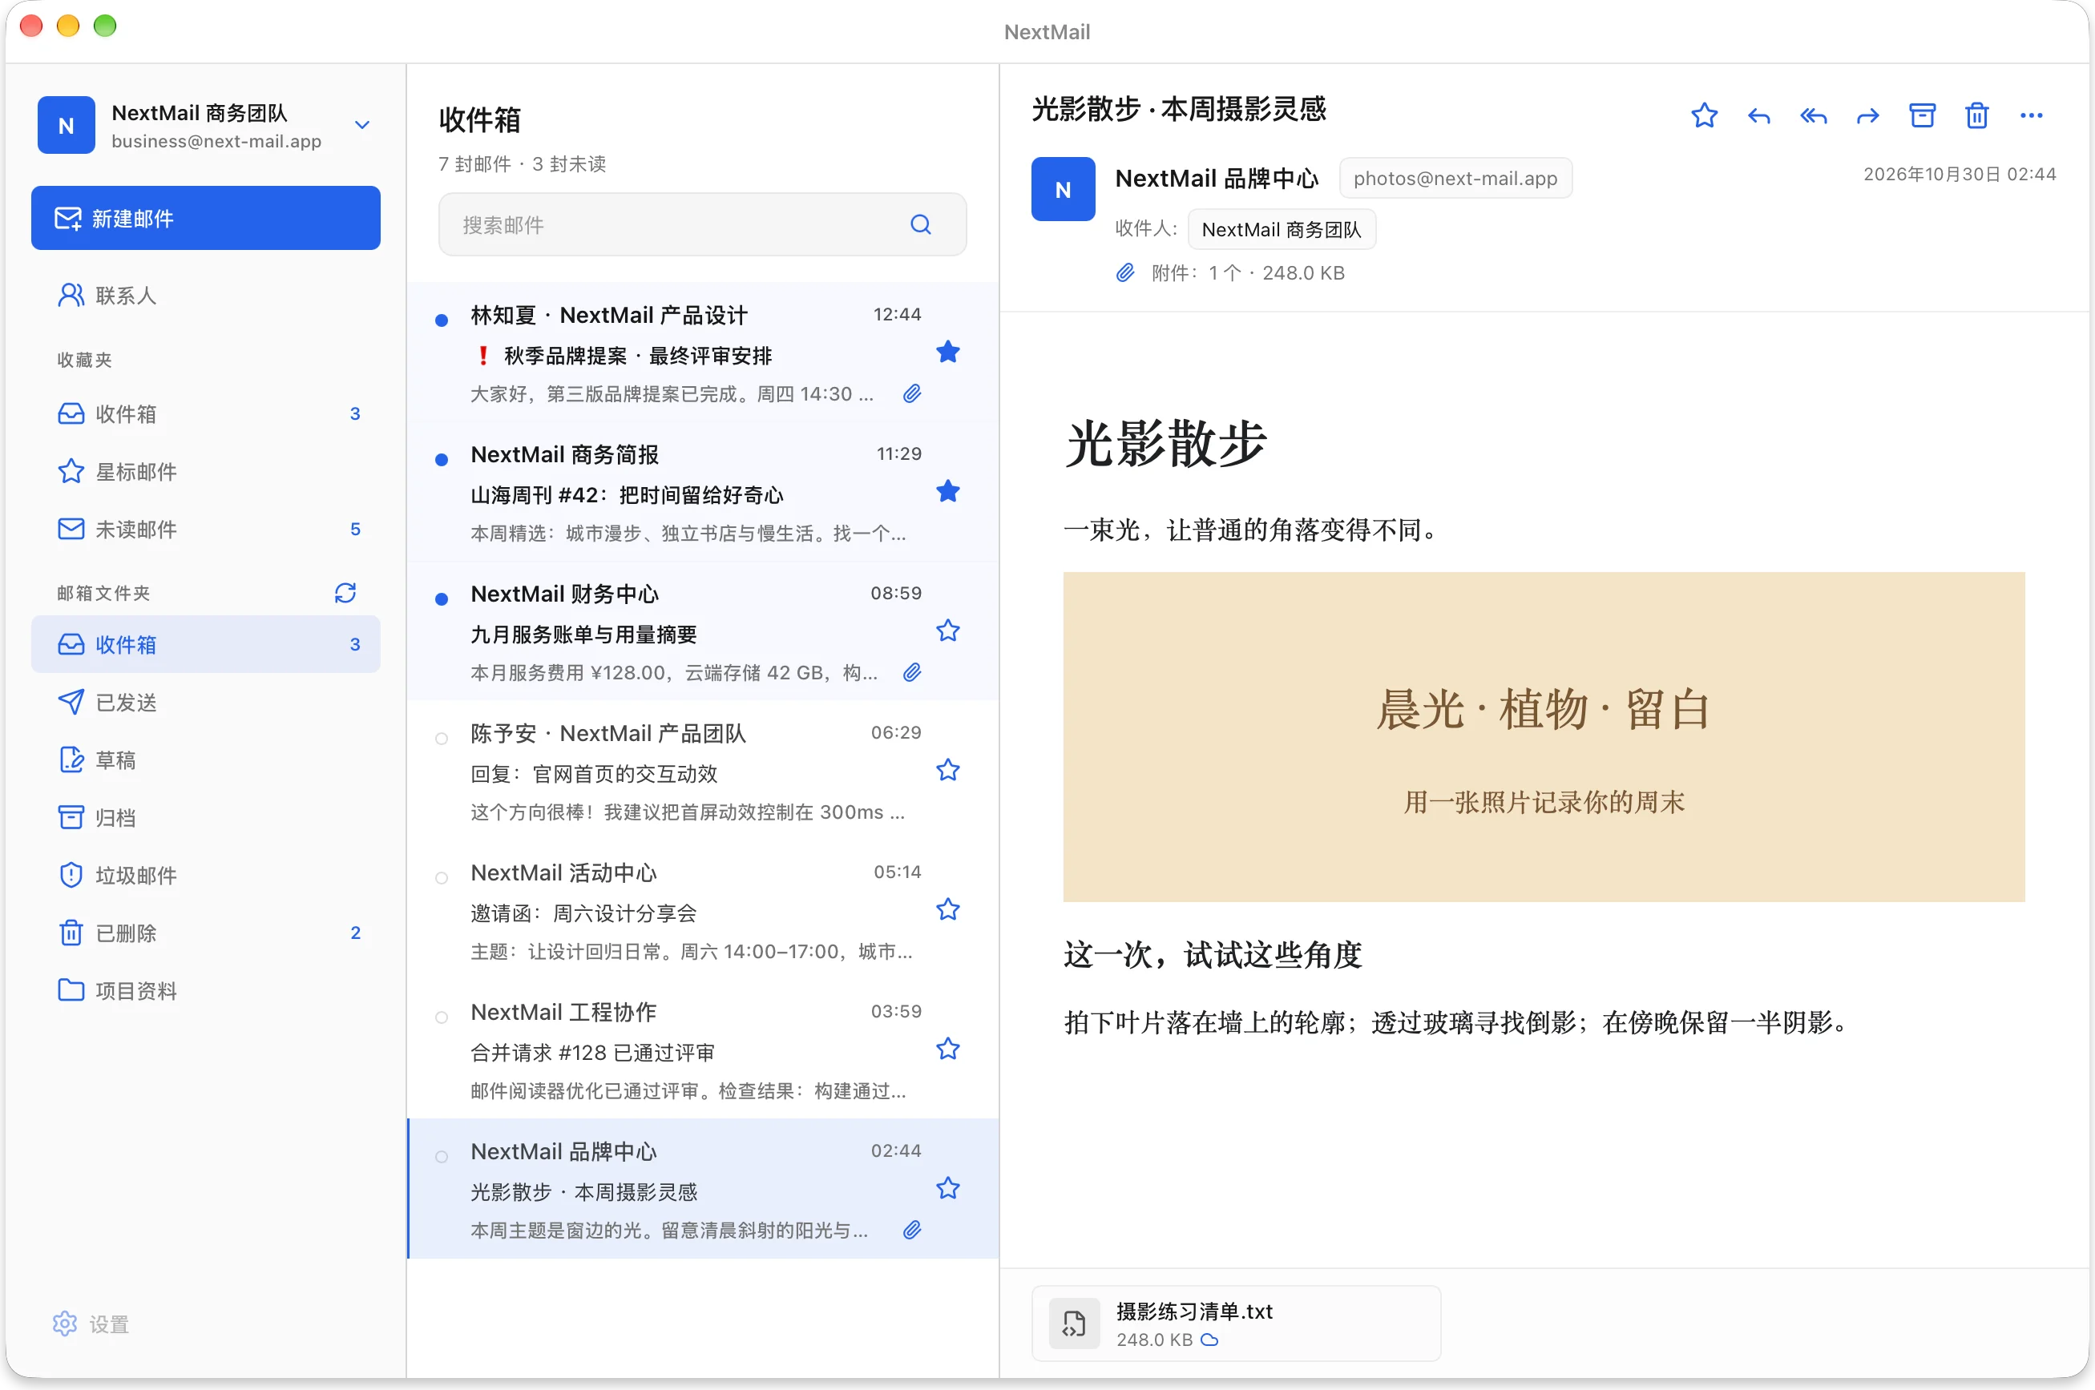Screen dimensions: 2095x1390
Task: Click the 新建邮件 compose button
Action: (206, 218)
